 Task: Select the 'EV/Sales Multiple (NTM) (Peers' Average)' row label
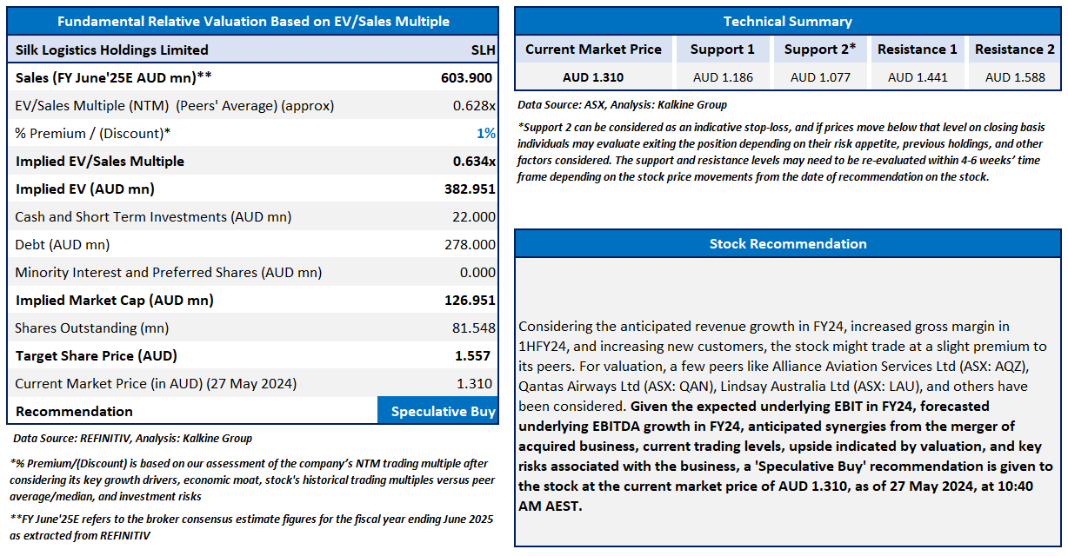175,105
